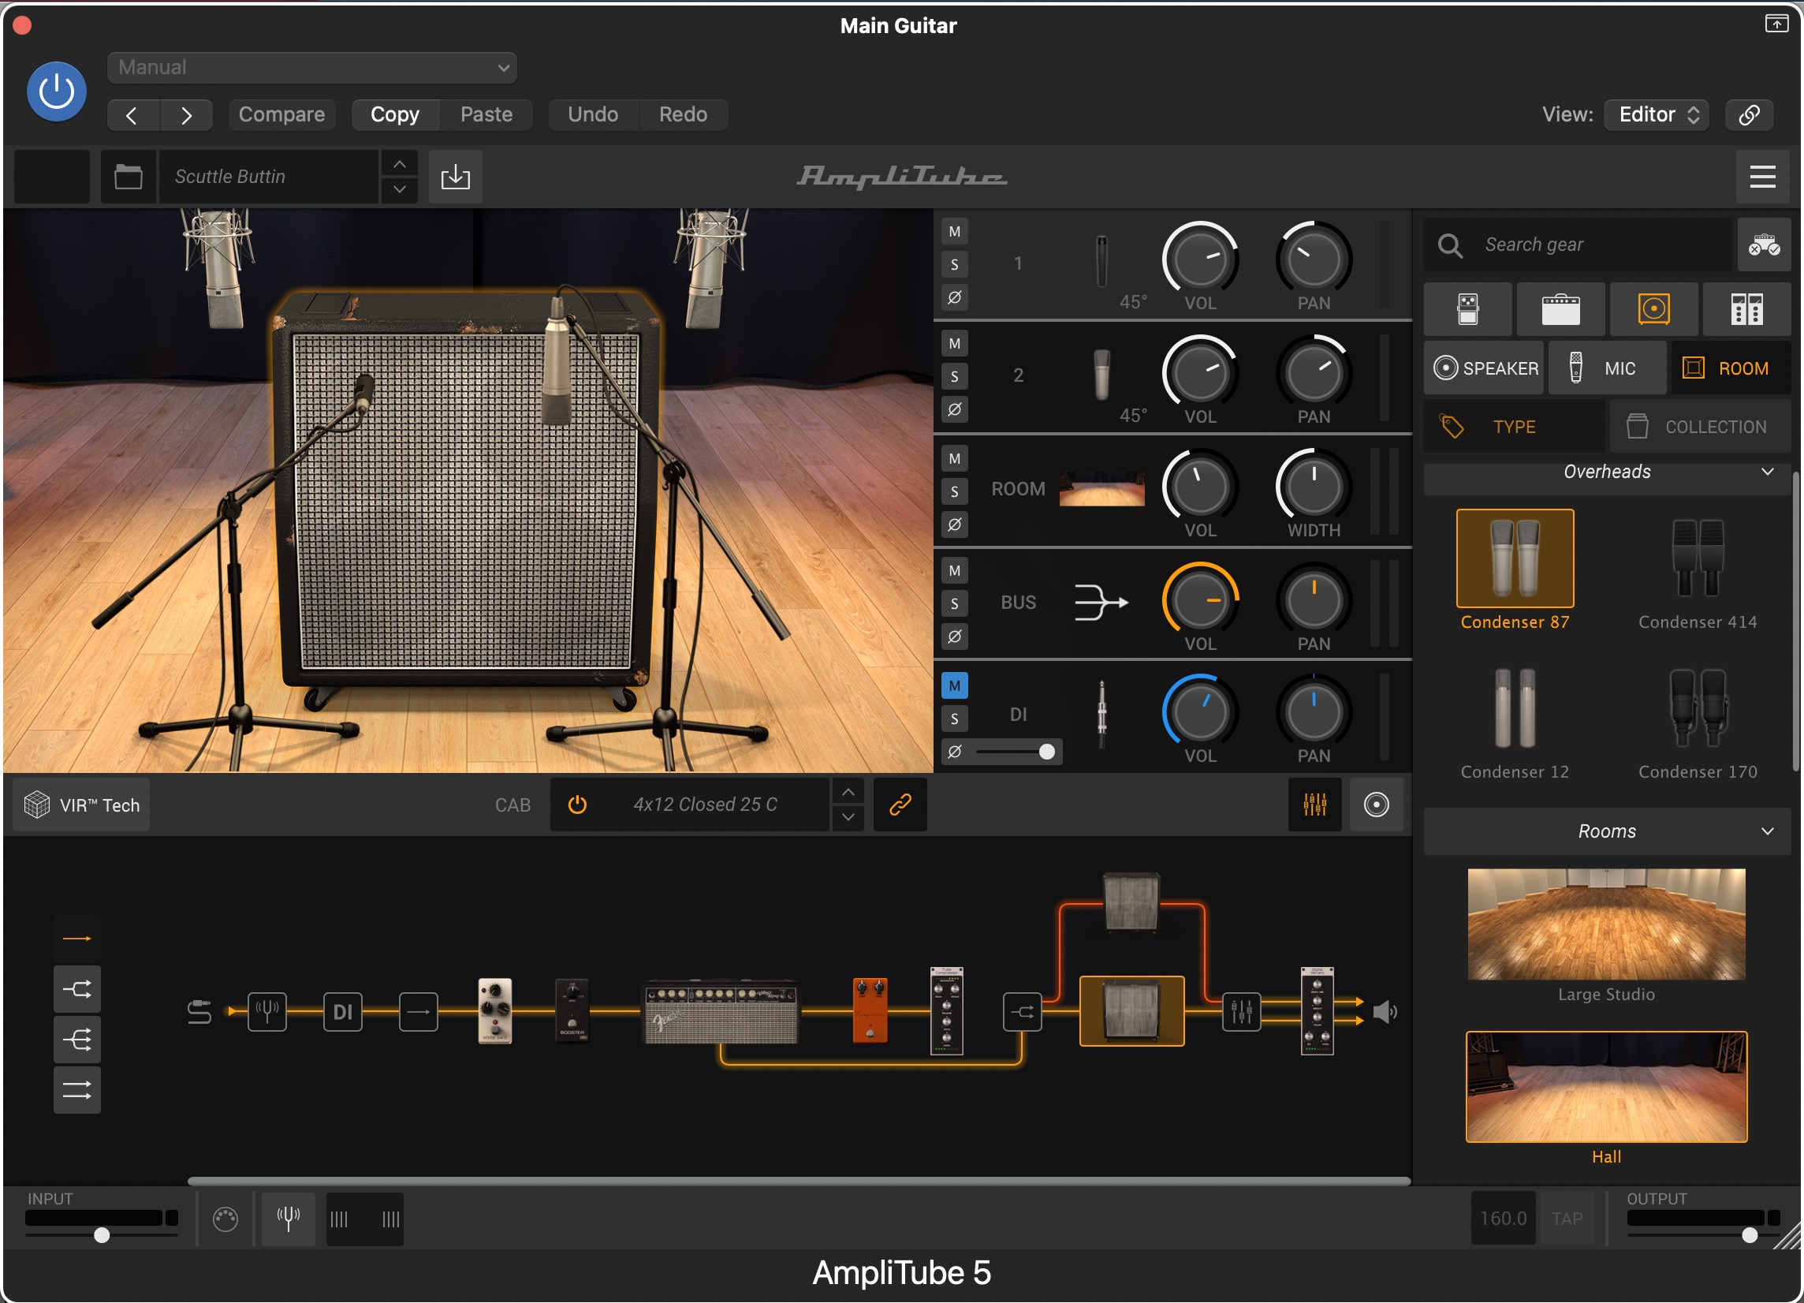Open the AmpliTube hamburger menu
Image resolution: width=1804 pixels, height=1303 pixels.
coord(1763,177)
